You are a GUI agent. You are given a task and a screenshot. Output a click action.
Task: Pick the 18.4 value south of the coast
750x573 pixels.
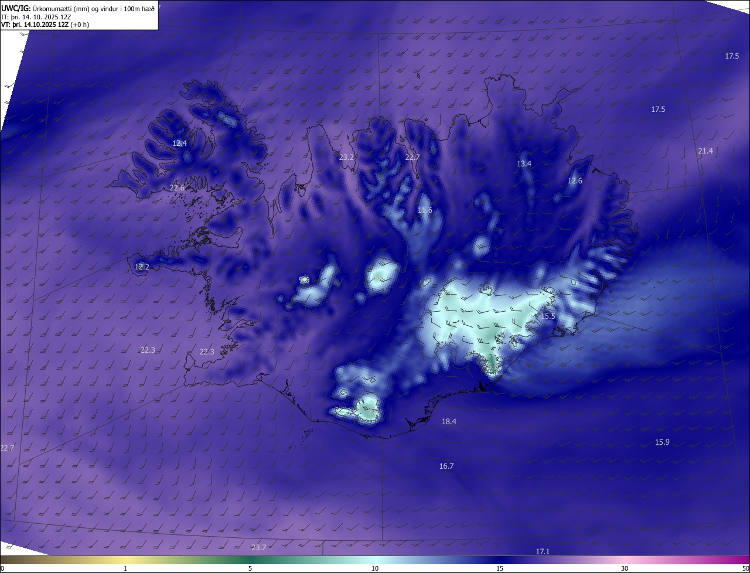(449, 422)
